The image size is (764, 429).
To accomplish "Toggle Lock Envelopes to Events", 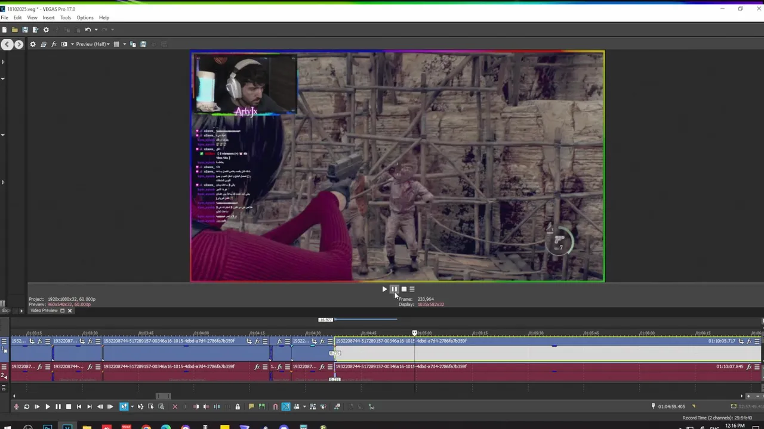I will tap(313, 406).
